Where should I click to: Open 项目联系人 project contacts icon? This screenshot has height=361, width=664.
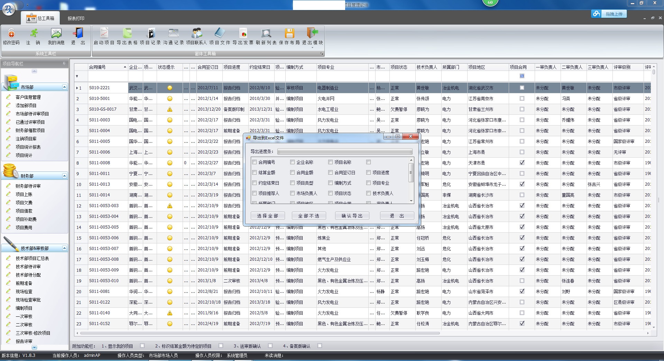click(x=196, y=33)
